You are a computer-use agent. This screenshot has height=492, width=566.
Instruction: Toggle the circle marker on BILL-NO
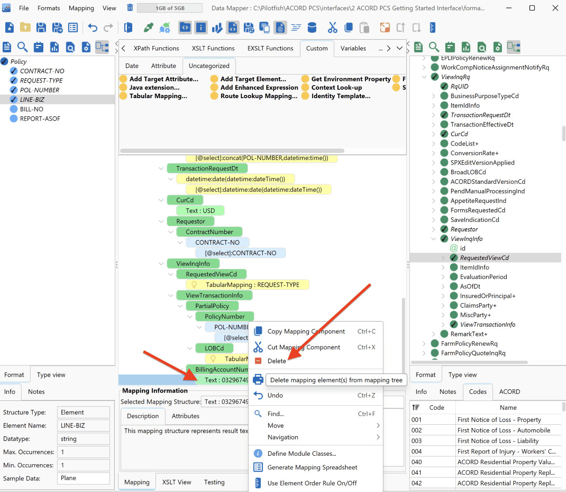pyautogui.click(x=14, y=109)
